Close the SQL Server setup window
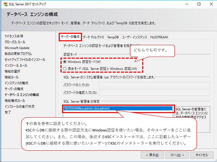Viewport: 217px width, 162px height. coord(211,4)
